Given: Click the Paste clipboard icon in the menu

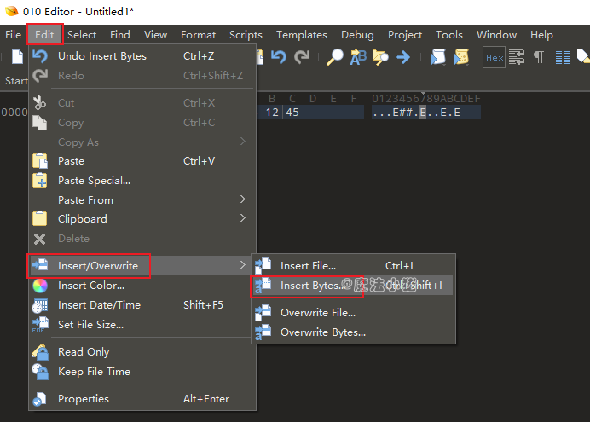Looking at the screenshot, I should 40,161.
